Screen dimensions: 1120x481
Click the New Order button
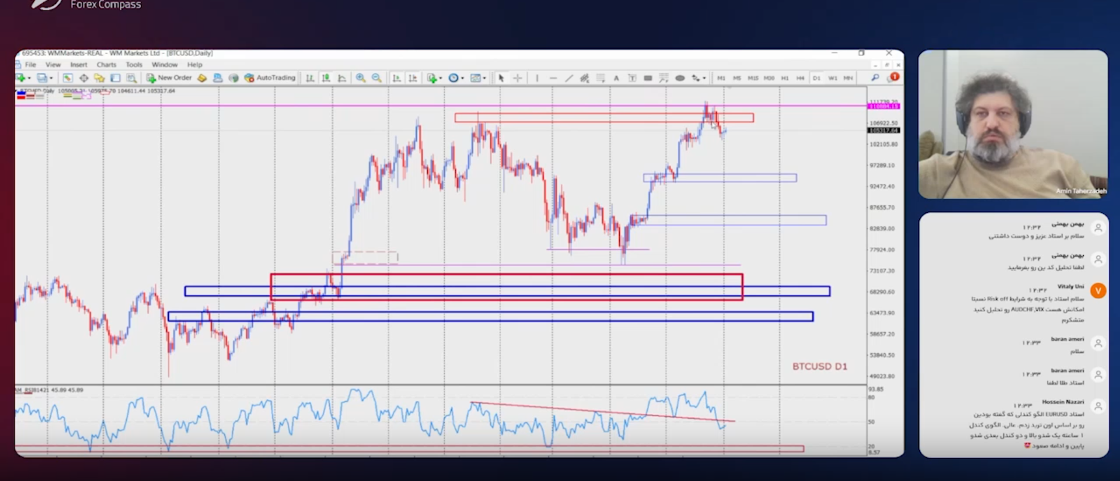pyautogui.click(x=169, y=78)
